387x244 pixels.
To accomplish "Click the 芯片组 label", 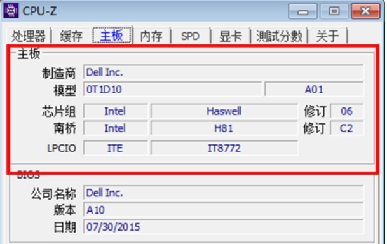I will point(58,111).
